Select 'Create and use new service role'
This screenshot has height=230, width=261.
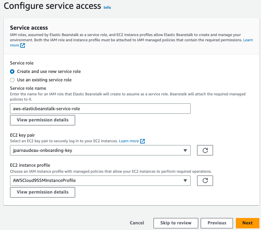(x=12, y=71)
